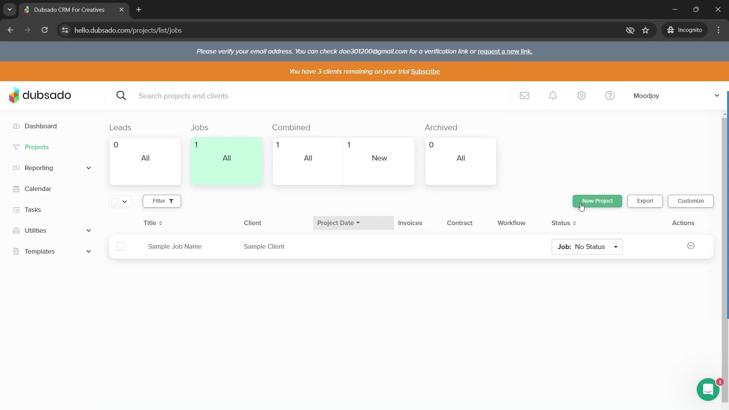
Task: Open Calendar in sidebar
Action: point(38,189)
